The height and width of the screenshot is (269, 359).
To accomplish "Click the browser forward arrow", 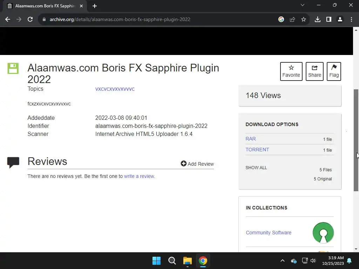I will click(19, 20).
